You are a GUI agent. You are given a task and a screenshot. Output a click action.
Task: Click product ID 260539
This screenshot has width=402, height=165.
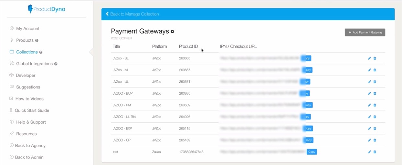(184, 105)
